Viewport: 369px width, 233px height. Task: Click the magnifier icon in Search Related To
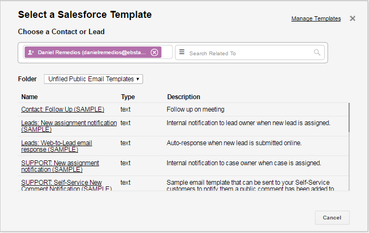[317, 53]
